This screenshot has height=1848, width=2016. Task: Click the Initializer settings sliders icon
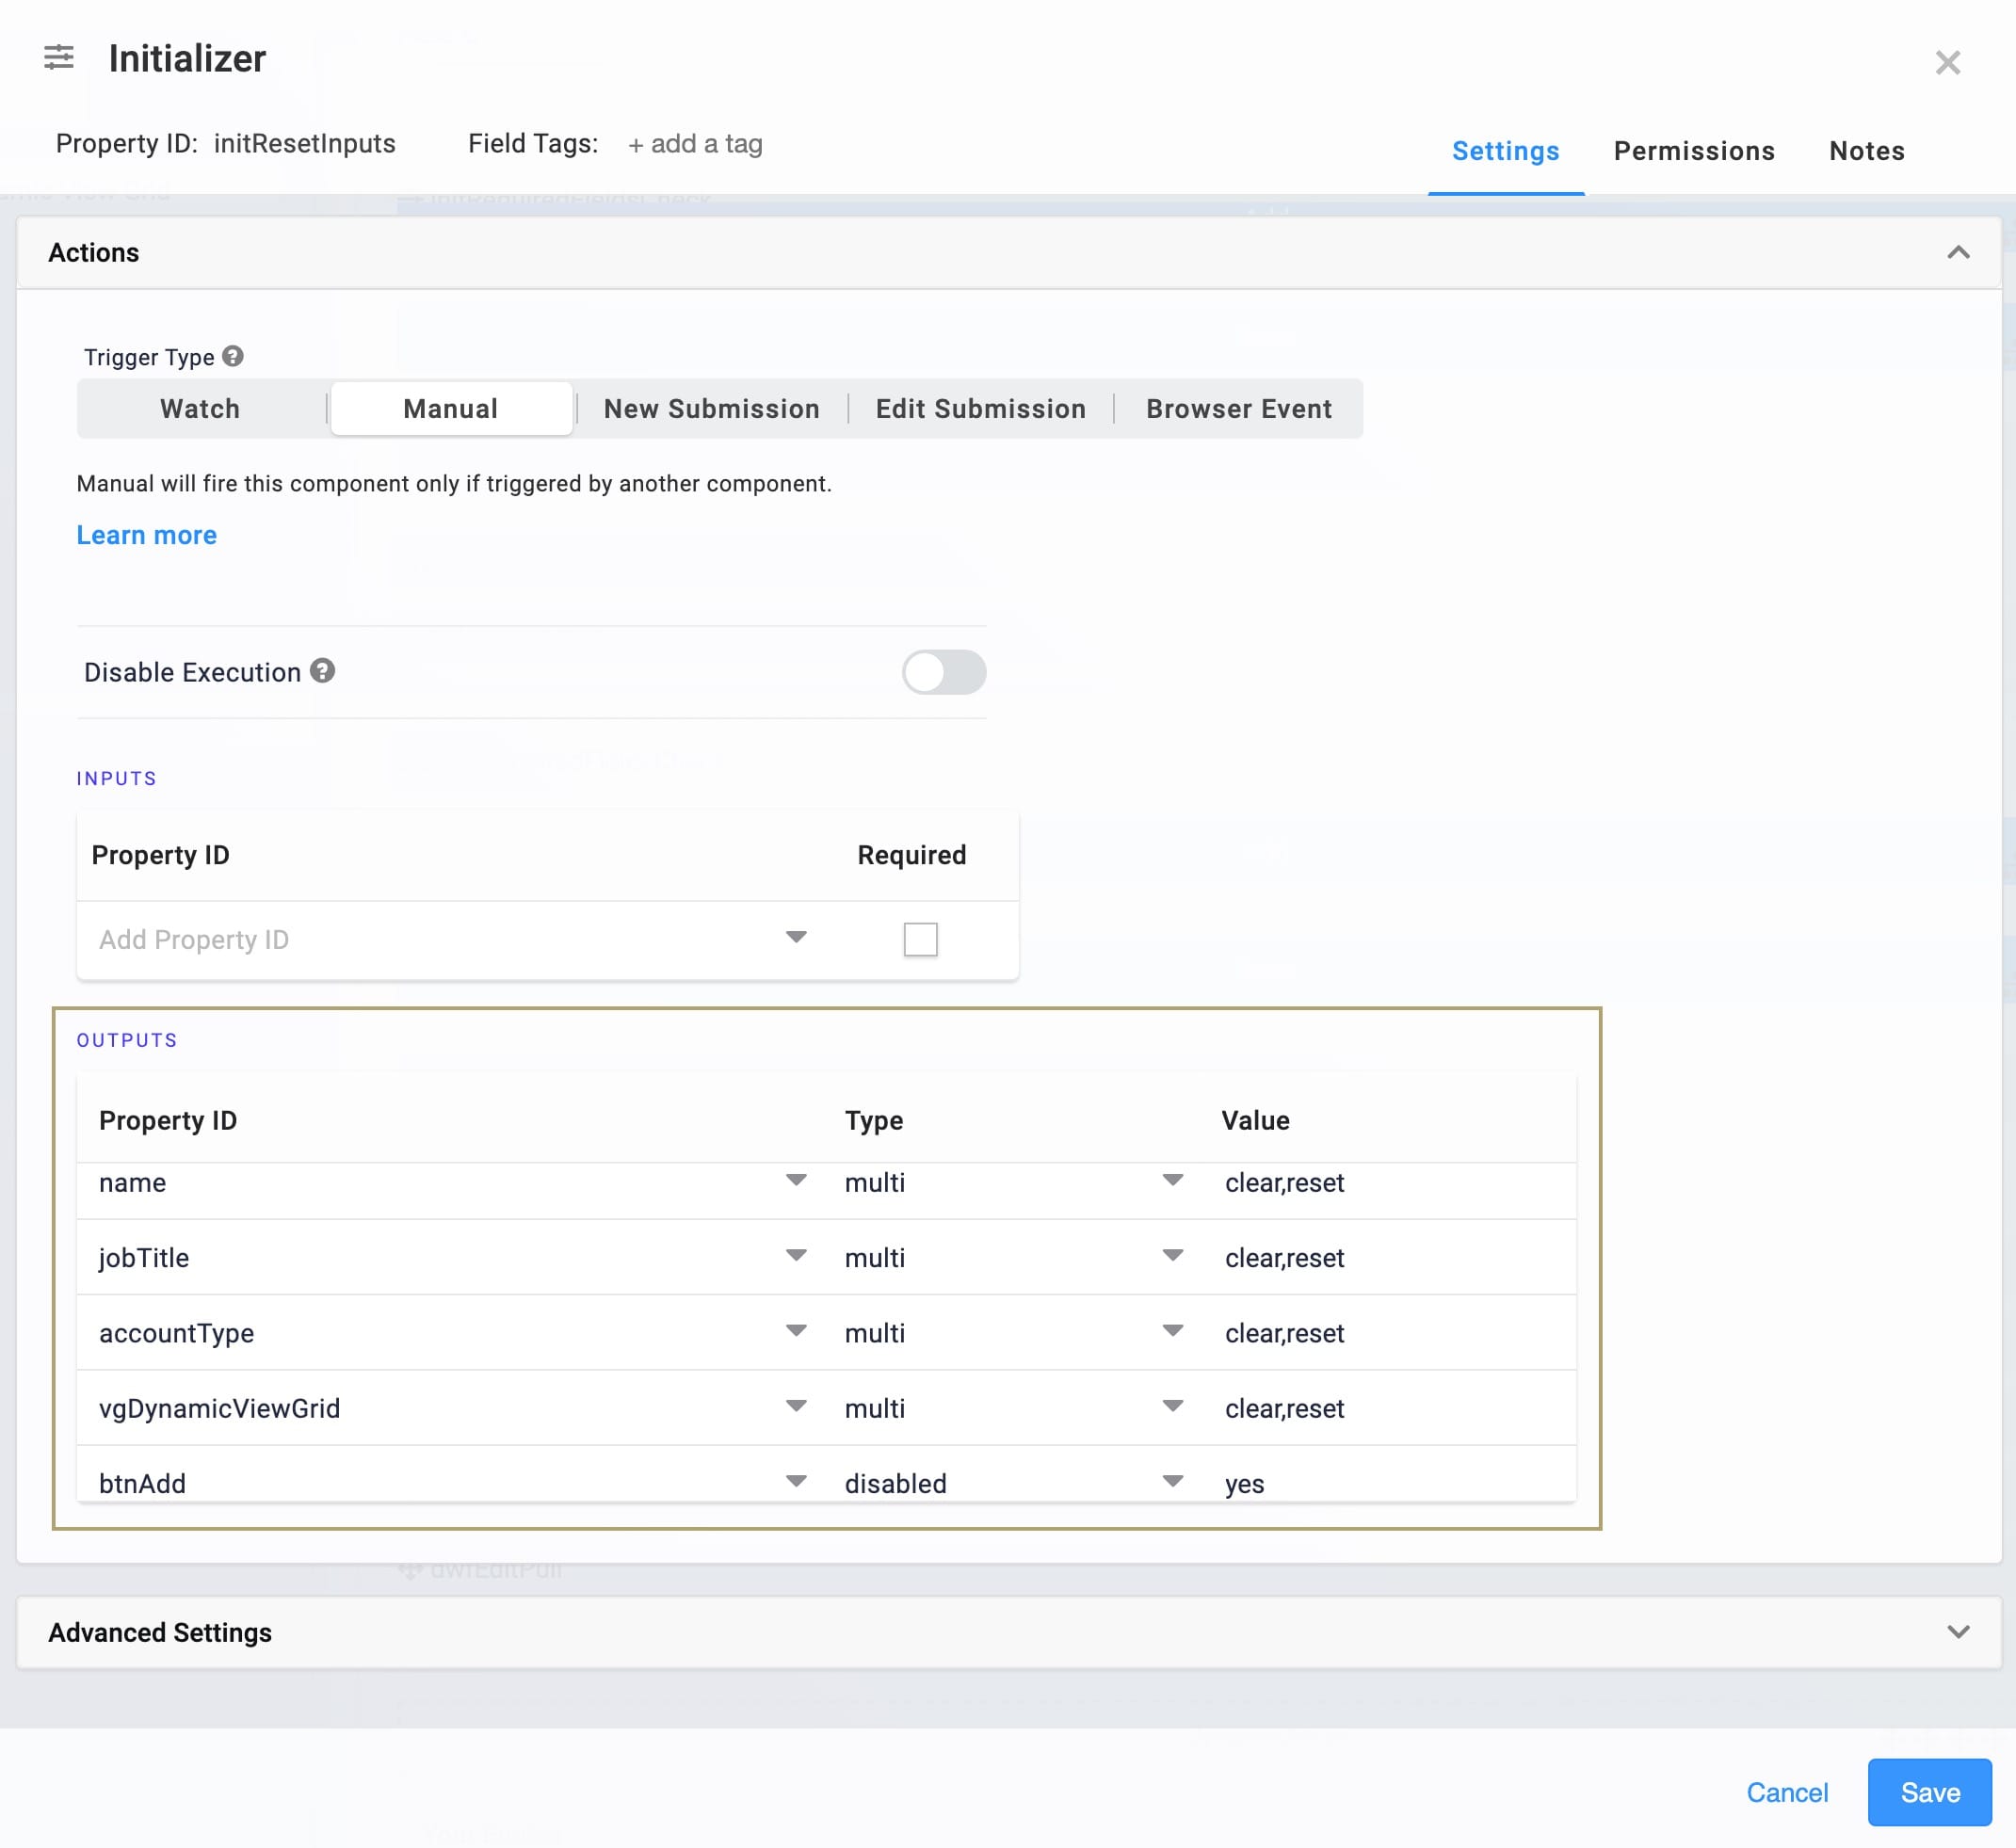point(59,57)
